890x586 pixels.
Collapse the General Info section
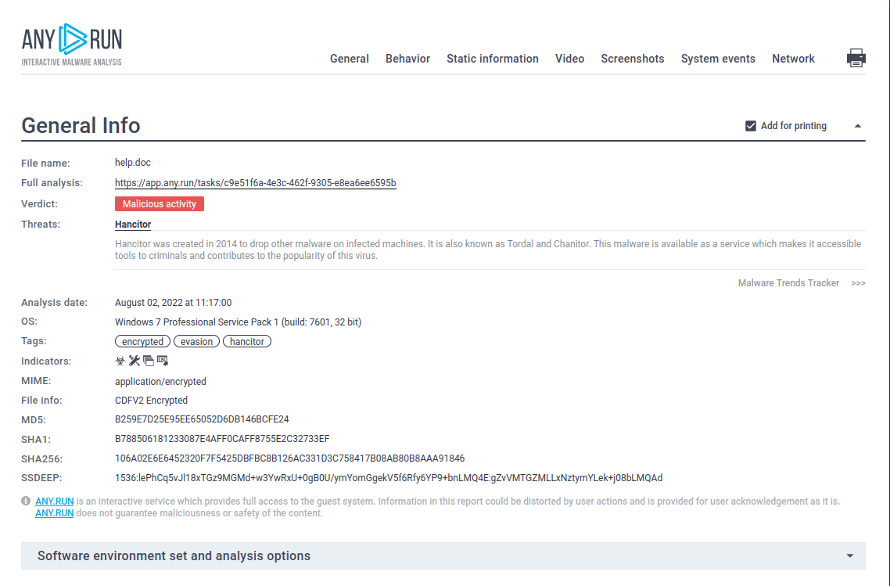click(858, 125)
